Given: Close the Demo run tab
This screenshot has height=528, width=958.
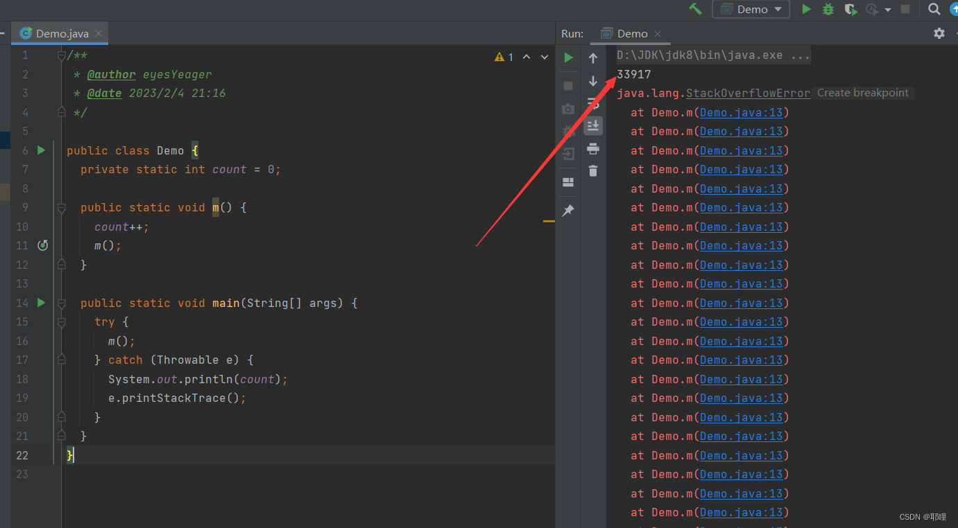Looking at the screenshot, I should pyautogui.click(x=658, y=33).
